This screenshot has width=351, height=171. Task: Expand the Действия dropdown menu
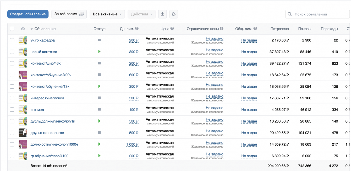[141, 14]
